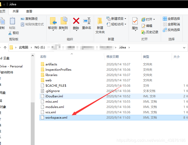Viewport: 188px width, 145px height.
Task: Select the modules.xml file name
Action: 55,107
